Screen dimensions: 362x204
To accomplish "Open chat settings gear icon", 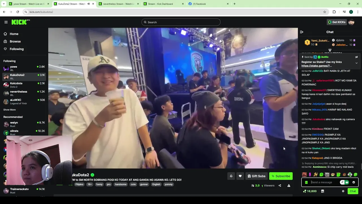I will pyautogui.click(x=343, y=191).
